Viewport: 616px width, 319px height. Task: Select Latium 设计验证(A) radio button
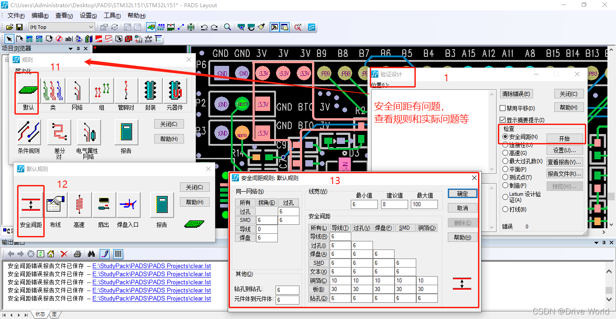point(506,197)
